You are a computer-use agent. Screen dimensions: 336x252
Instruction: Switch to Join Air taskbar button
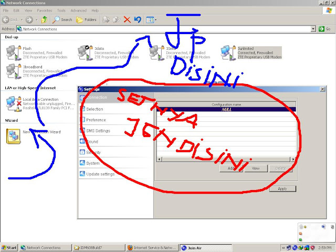click(x=206, y=248)
